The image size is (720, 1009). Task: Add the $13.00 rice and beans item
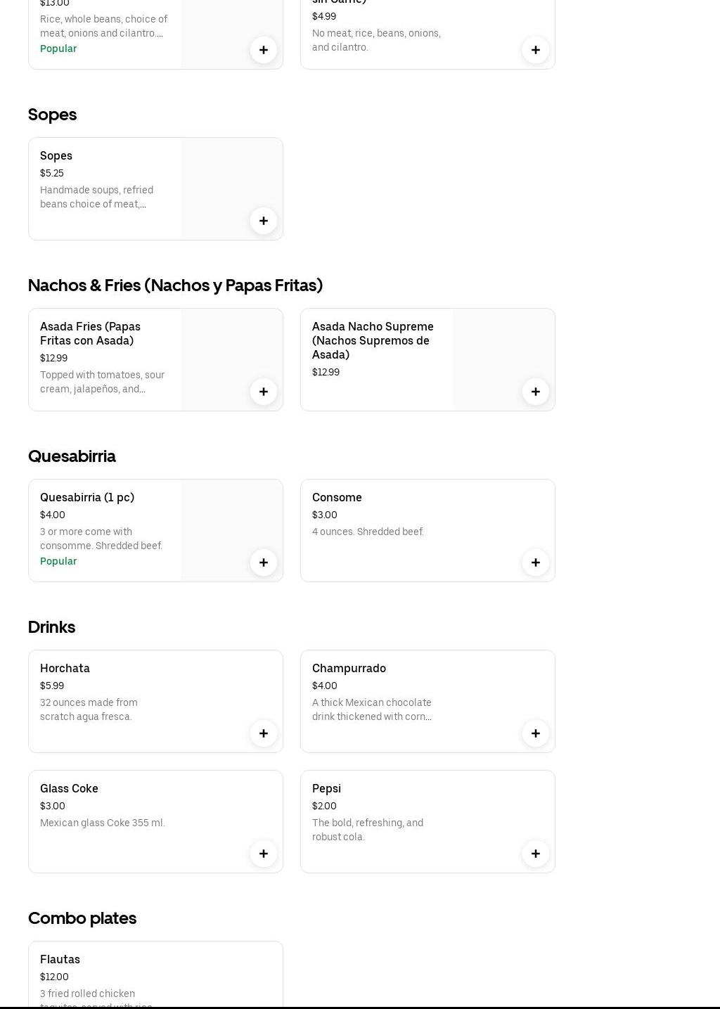tap(264, 50)
